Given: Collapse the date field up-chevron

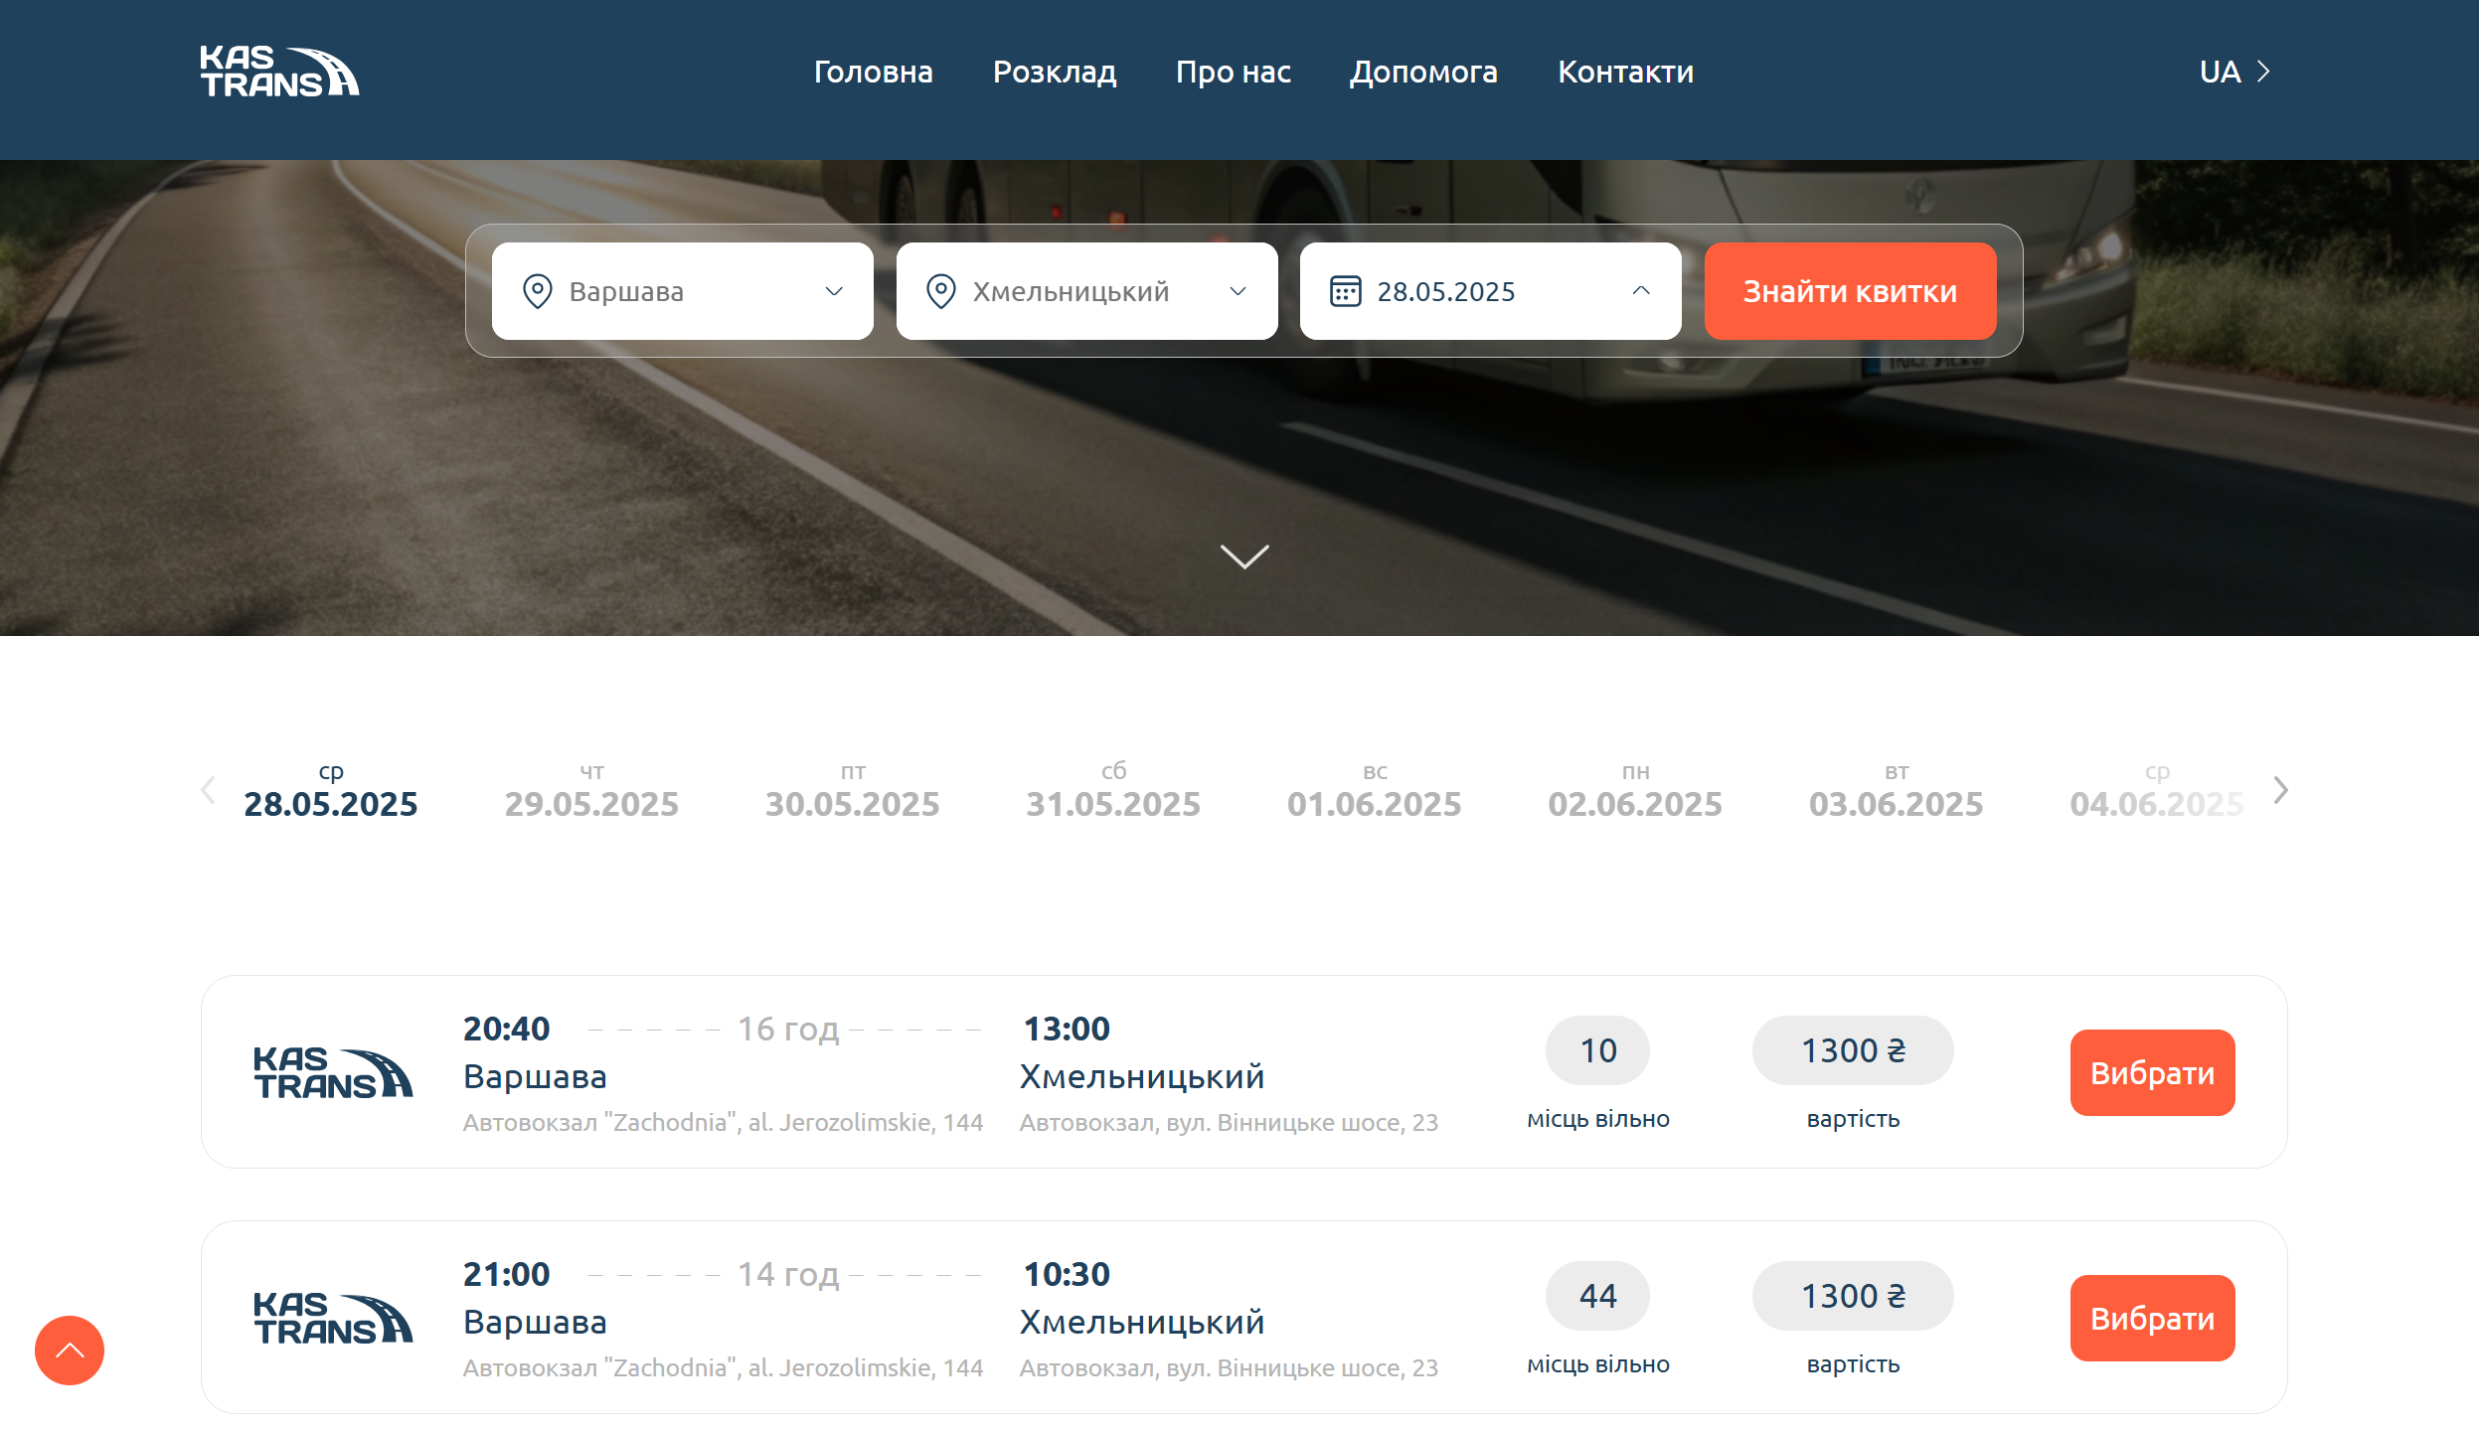Looking at the screenshot, I should click(x=1641, y=290).
